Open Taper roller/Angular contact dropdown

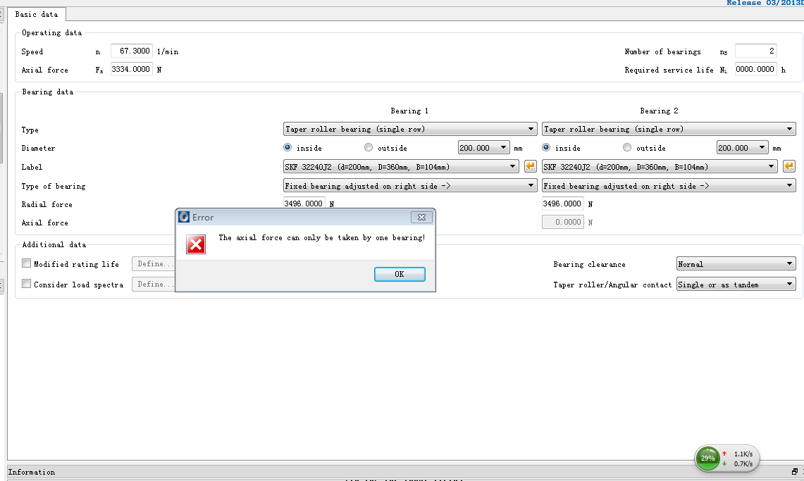pos(736,285)
